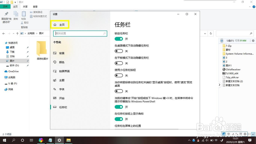Expand U disk side panel arrow

(219, 85)
